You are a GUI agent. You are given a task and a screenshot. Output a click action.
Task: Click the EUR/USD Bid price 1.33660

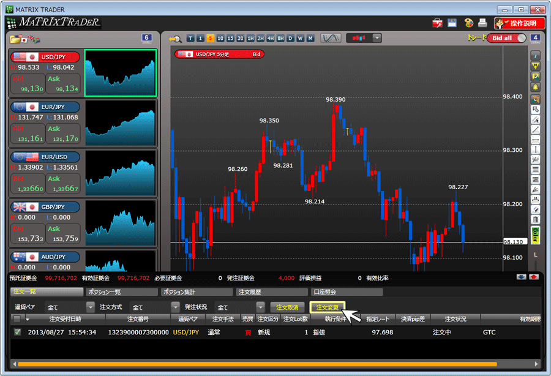point(28,184)
